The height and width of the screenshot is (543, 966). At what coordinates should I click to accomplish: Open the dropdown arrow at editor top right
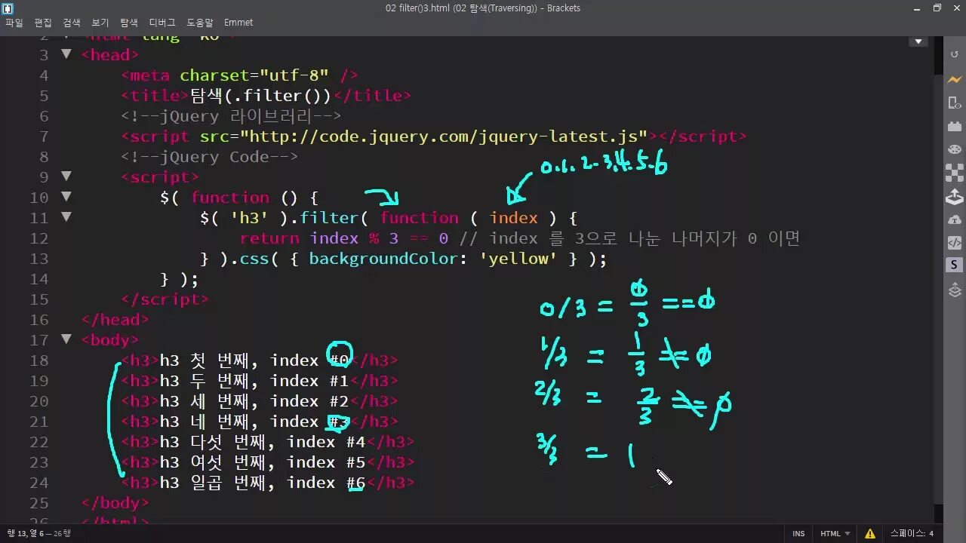click(918, 41)
